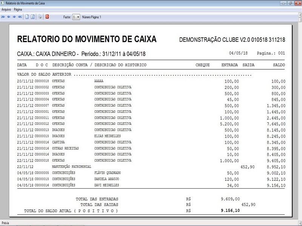Click the CAIXA DINHEIRO period line

coord(81,54)
